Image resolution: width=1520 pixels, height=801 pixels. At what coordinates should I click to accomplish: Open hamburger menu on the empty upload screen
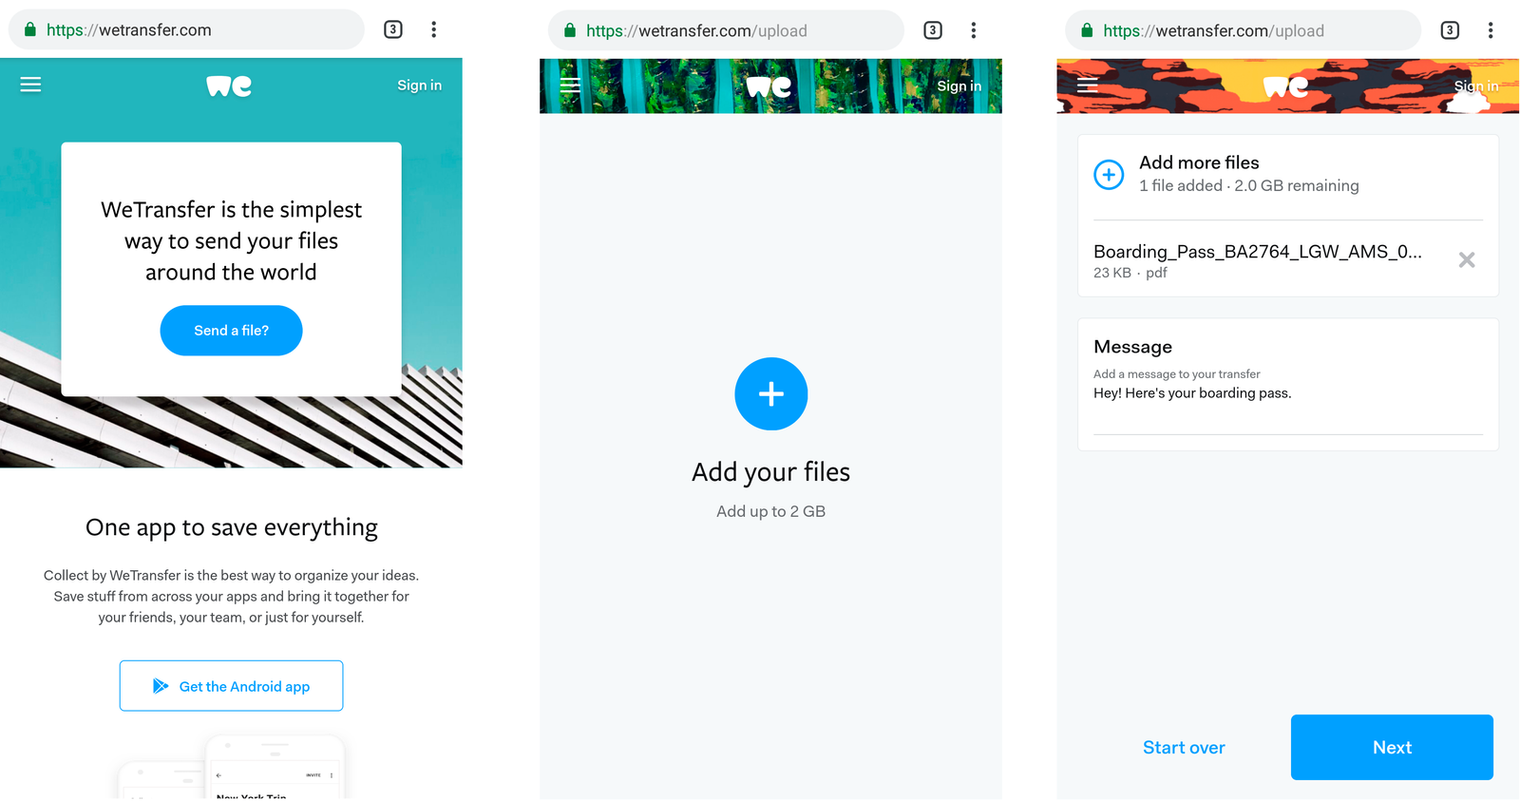[x=570, y=86]
